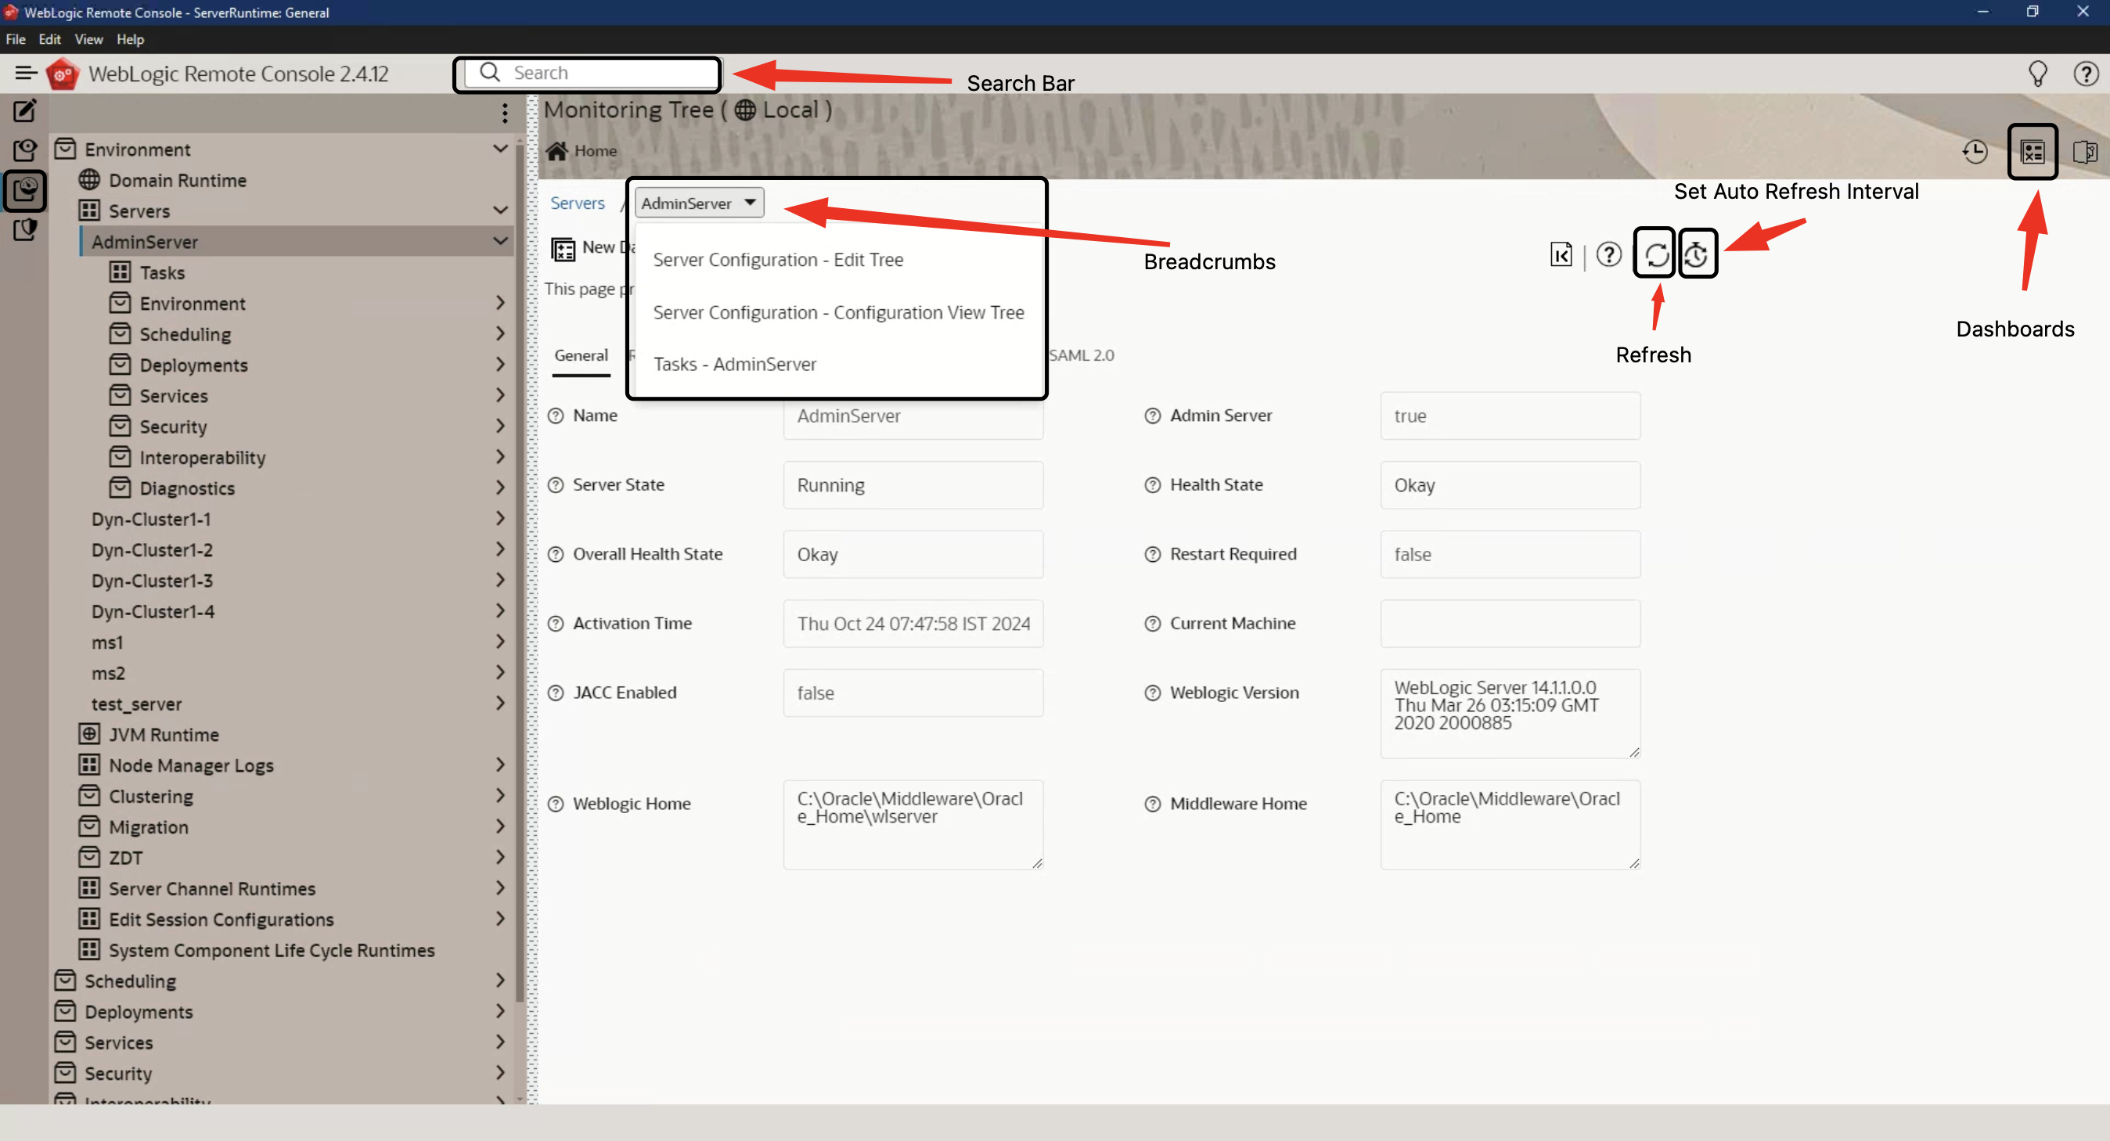Click the history clock icon
The width and height of the screenshot is (2110, 1141).
[1975, 152]
